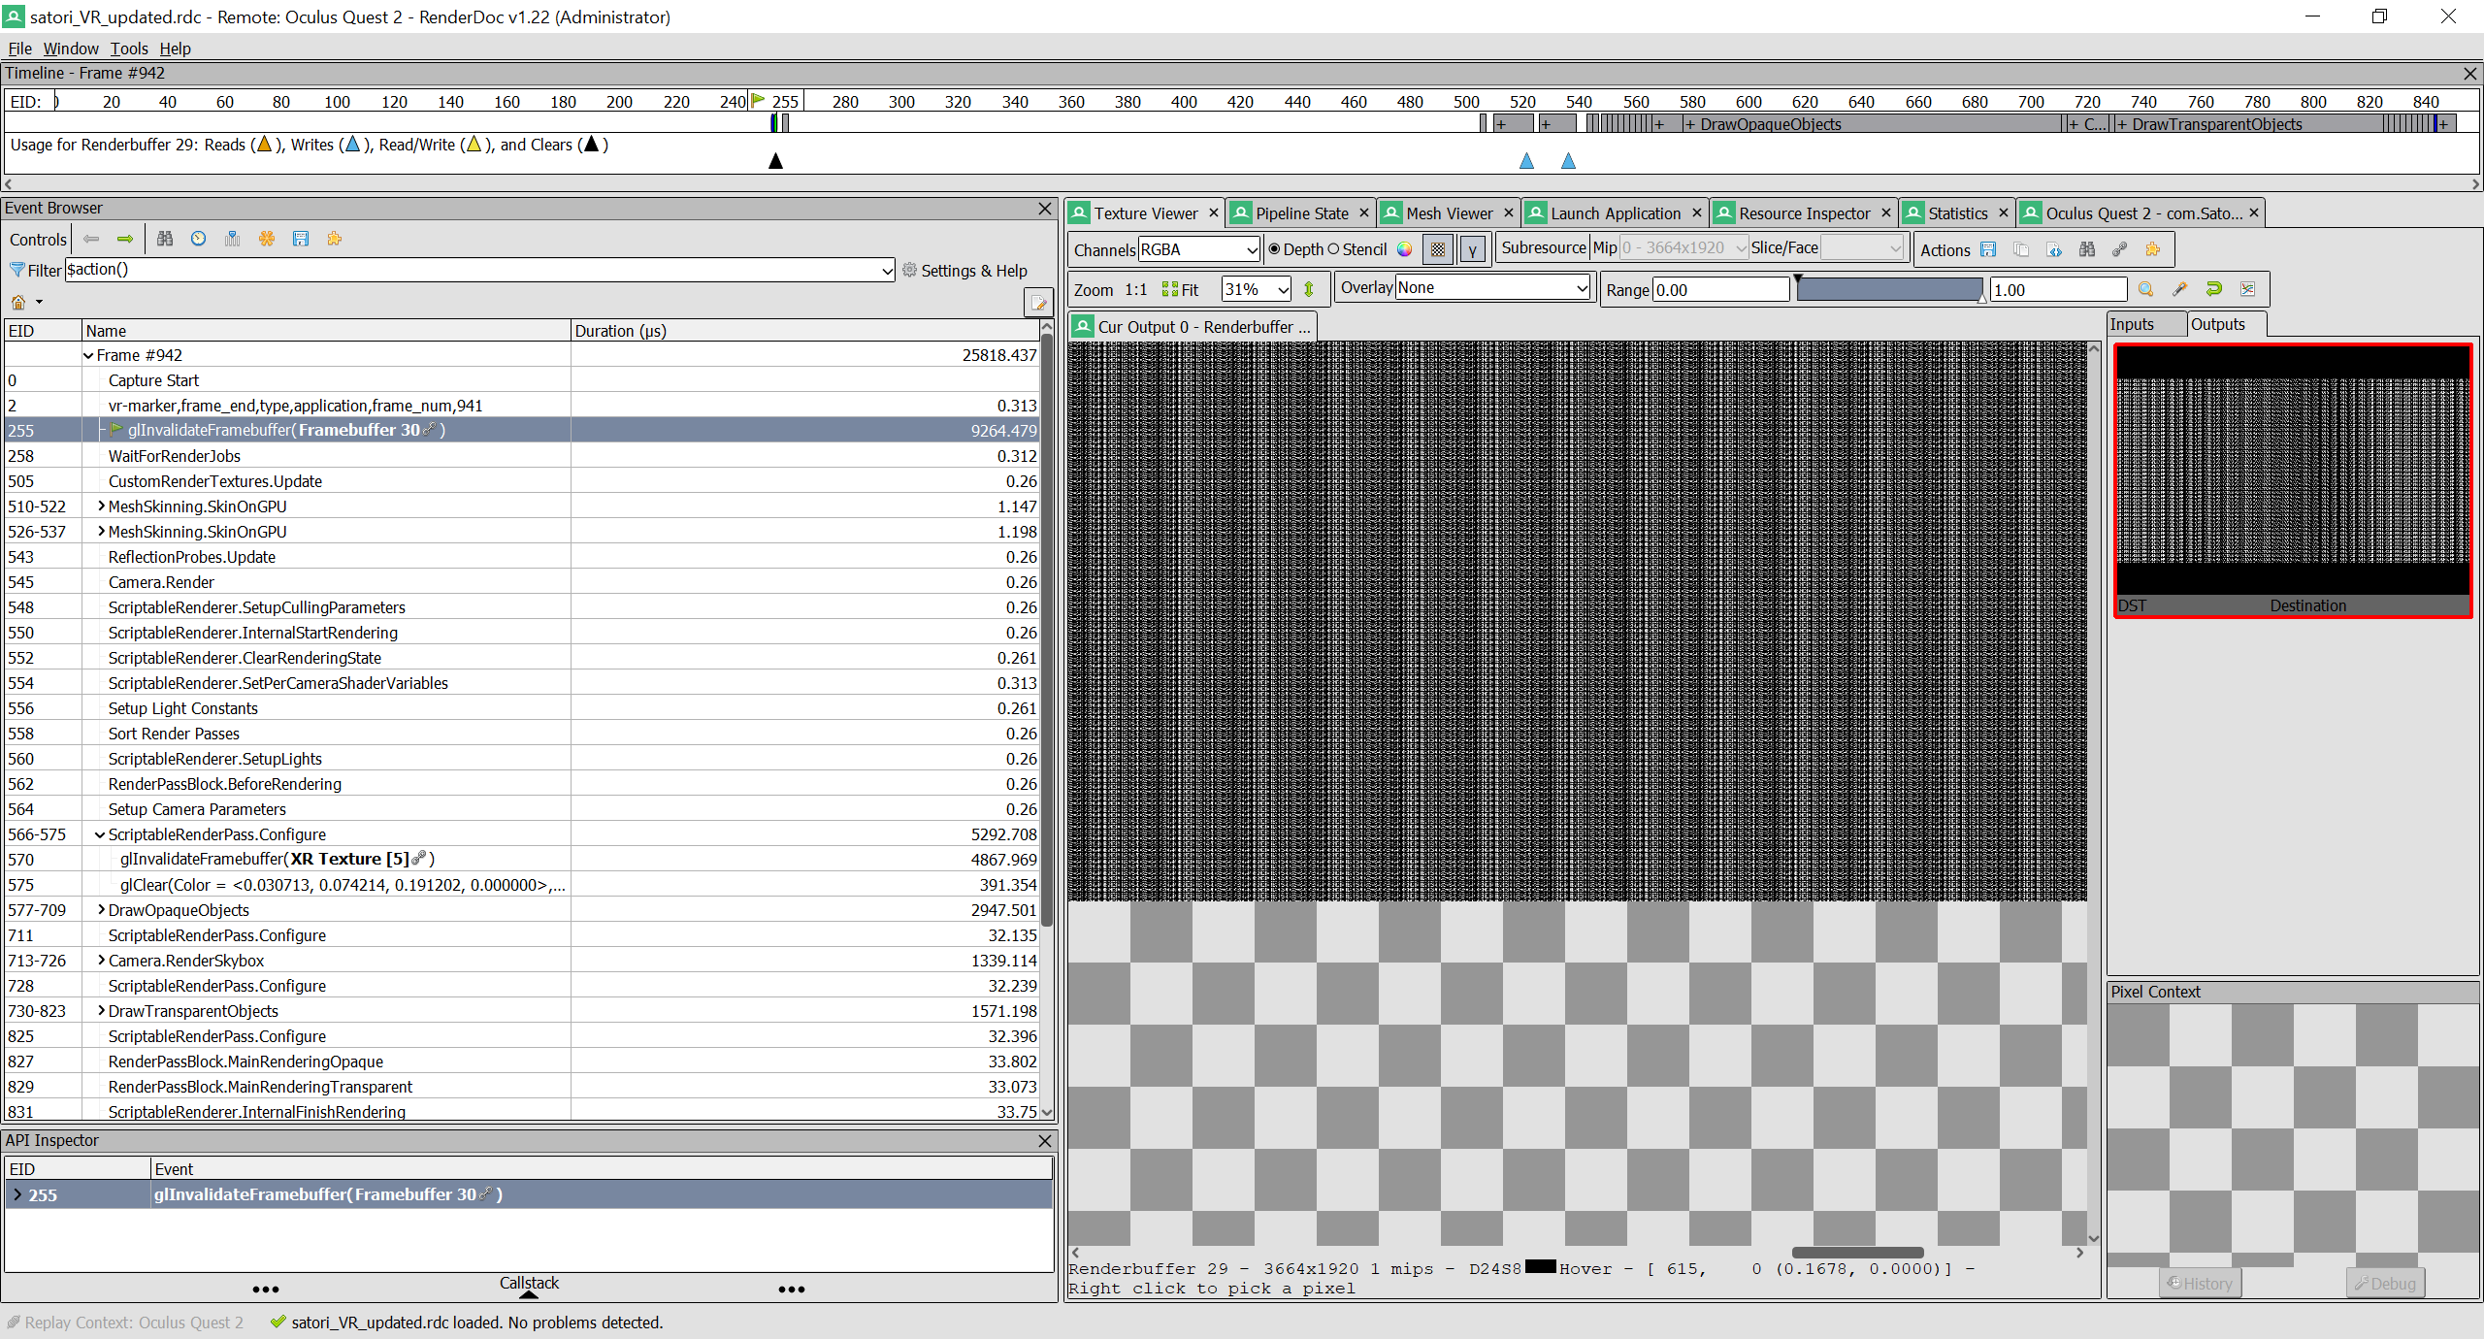This screenshot has height=1339, width=2484.
Task: Expand the DrawOpaqueObjects event group
Action: (x=101, y=910)
